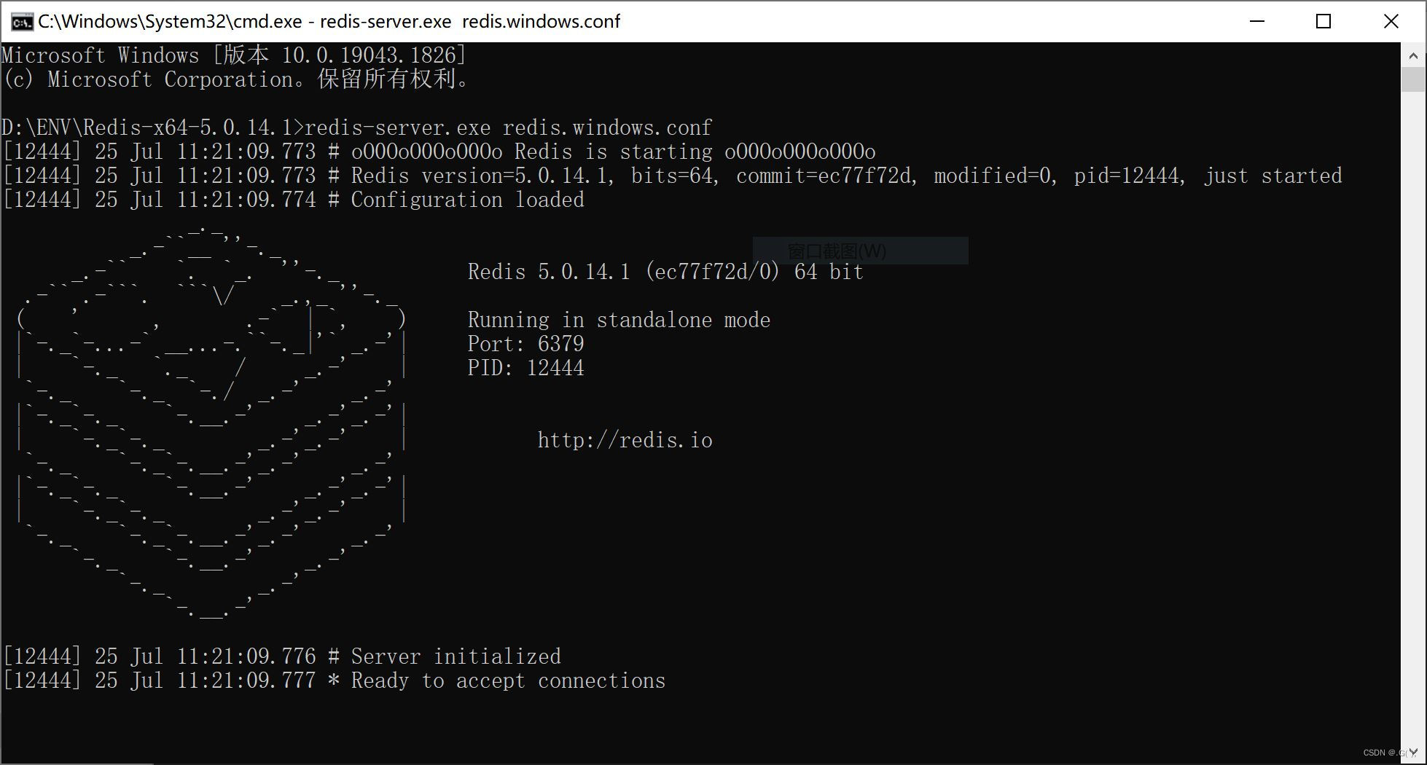This screenshot has height=765, width=1427.
Task: Click the scrollbar up arrow
Action: (1412, 54)
